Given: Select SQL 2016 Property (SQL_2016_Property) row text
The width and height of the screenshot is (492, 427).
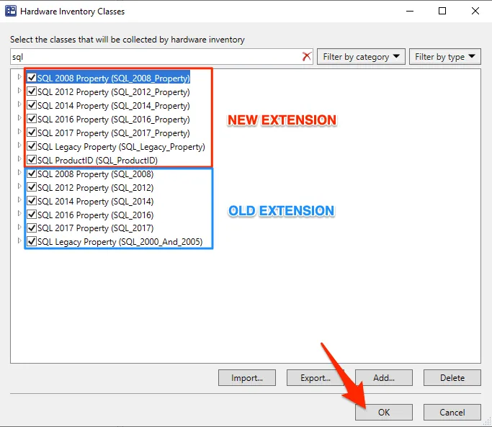Looking at the screenshot, I should [x=113, y=120].
